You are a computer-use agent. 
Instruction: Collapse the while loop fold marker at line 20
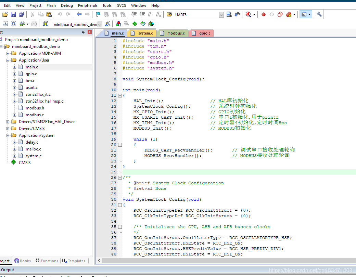120,145
